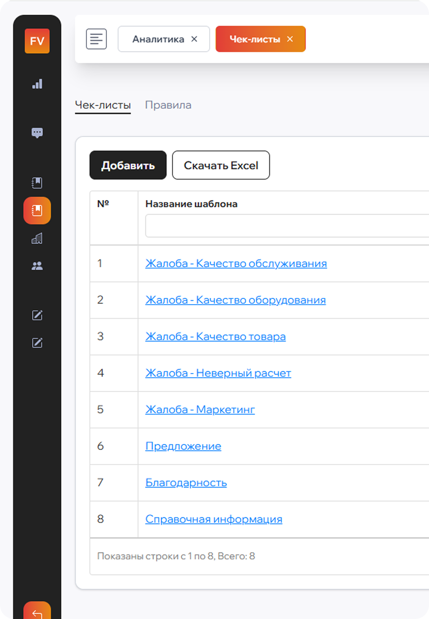The image size is (429, 619).
Task: Open the bar chart analytics icon
Action: (x=37, y=84)
